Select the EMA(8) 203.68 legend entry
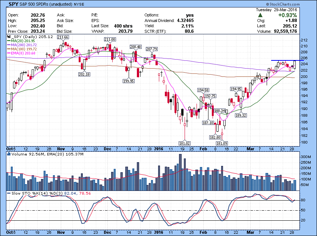The image size is (317, 236). click(x=21, y=53)
